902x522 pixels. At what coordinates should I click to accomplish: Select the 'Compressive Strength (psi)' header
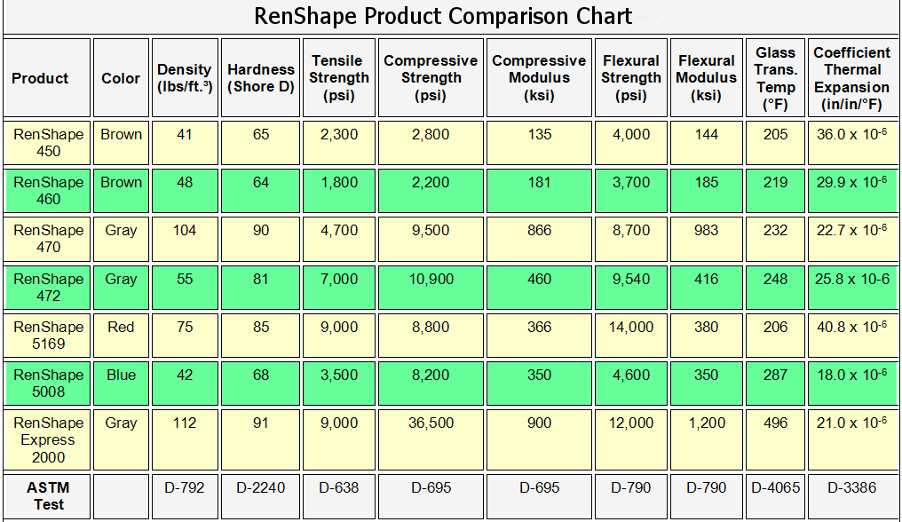point(431,78)
